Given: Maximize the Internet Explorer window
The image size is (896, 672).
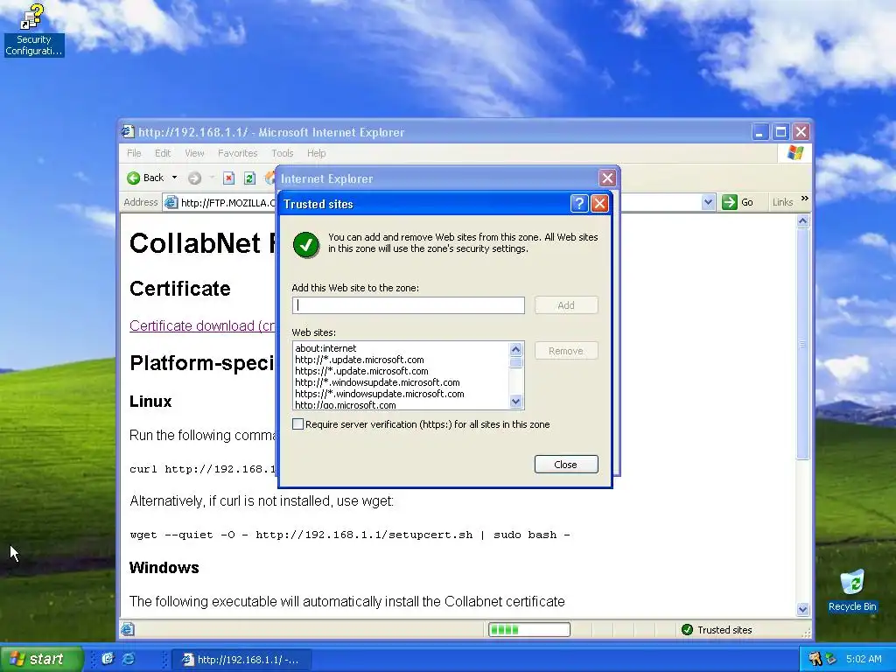Looking at the screenshot, I should (x=780, y=132).
